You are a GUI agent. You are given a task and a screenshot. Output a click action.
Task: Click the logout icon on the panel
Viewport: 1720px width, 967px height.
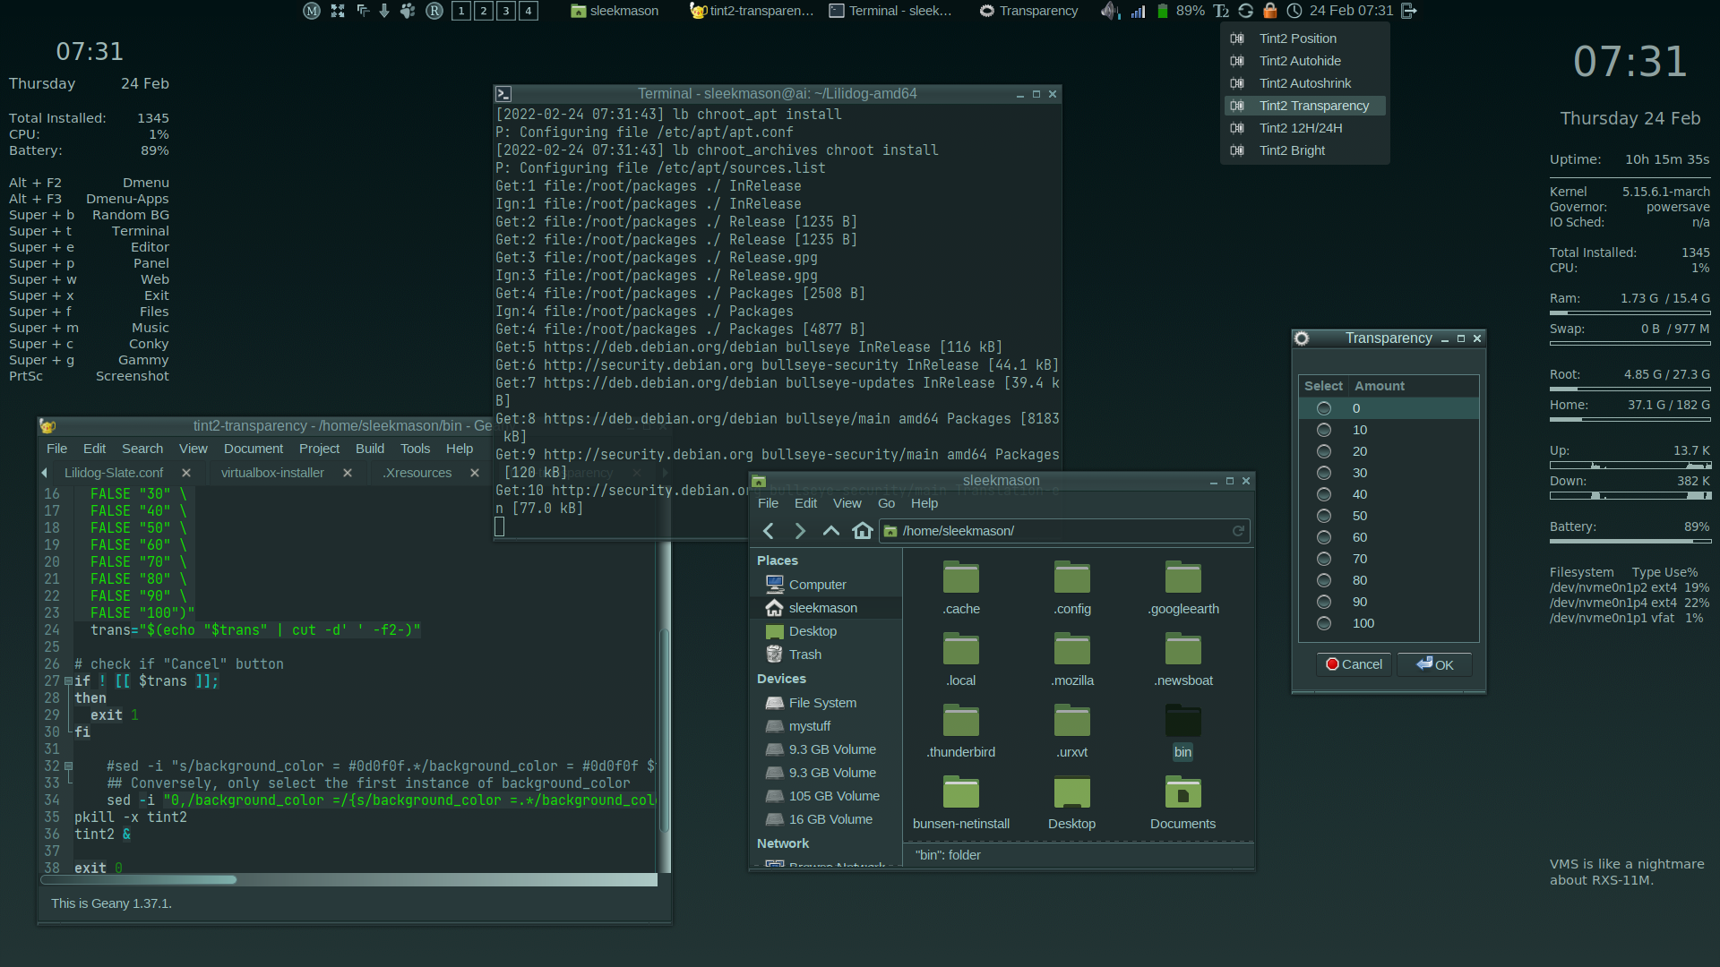pos(1409,11)
